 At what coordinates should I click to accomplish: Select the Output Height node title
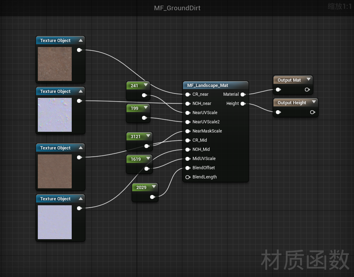pyautogui.click(x=292, y=102)
